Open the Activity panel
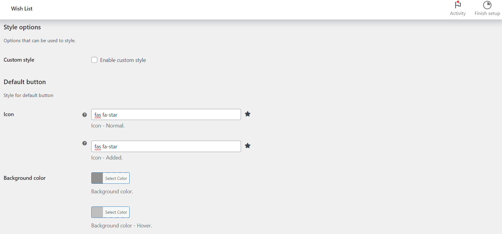 click(458, 8)
